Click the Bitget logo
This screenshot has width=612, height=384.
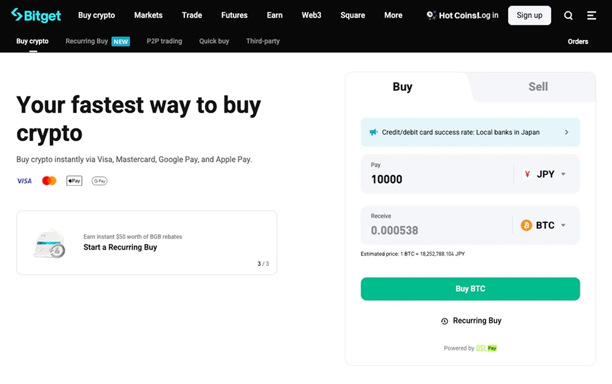[36, 15]
